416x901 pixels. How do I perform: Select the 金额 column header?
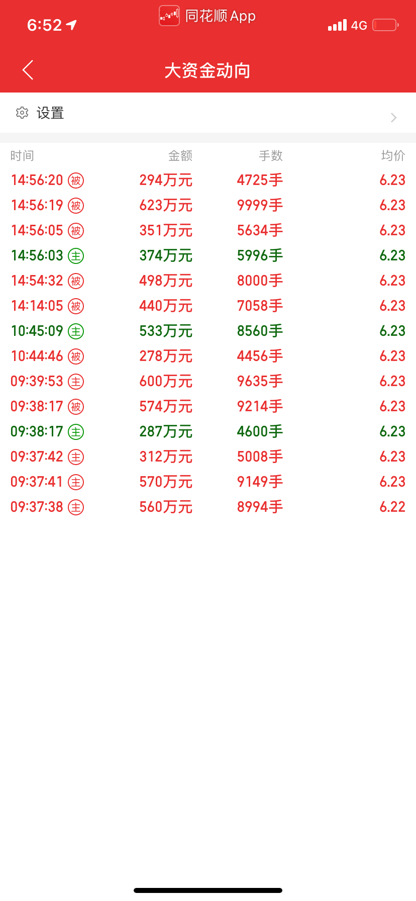pyautogui.click(x=180, y=156)
